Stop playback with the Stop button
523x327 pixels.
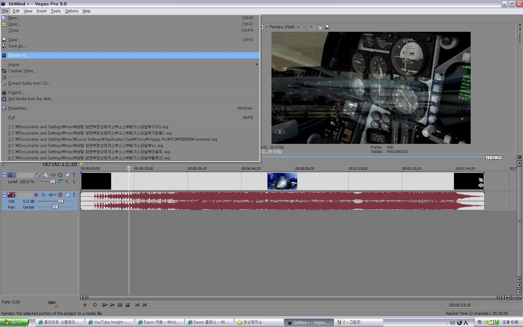128,305
